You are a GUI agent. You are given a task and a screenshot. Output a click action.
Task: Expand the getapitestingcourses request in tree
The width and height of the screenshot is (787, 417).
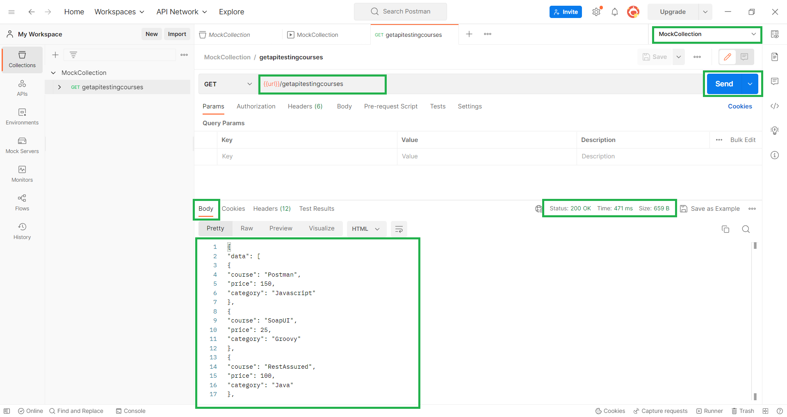pos(59,87)
